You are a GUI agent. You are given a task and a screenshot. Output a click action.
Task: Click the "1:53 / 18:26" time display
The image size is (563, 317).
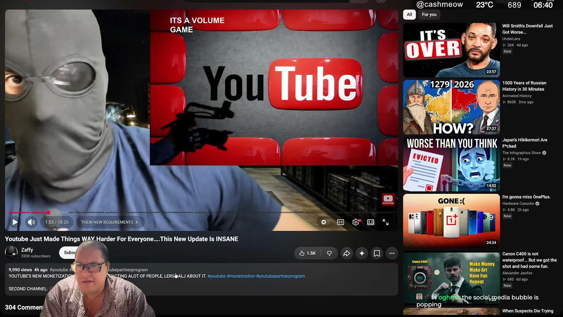click(x=57, y=222)
